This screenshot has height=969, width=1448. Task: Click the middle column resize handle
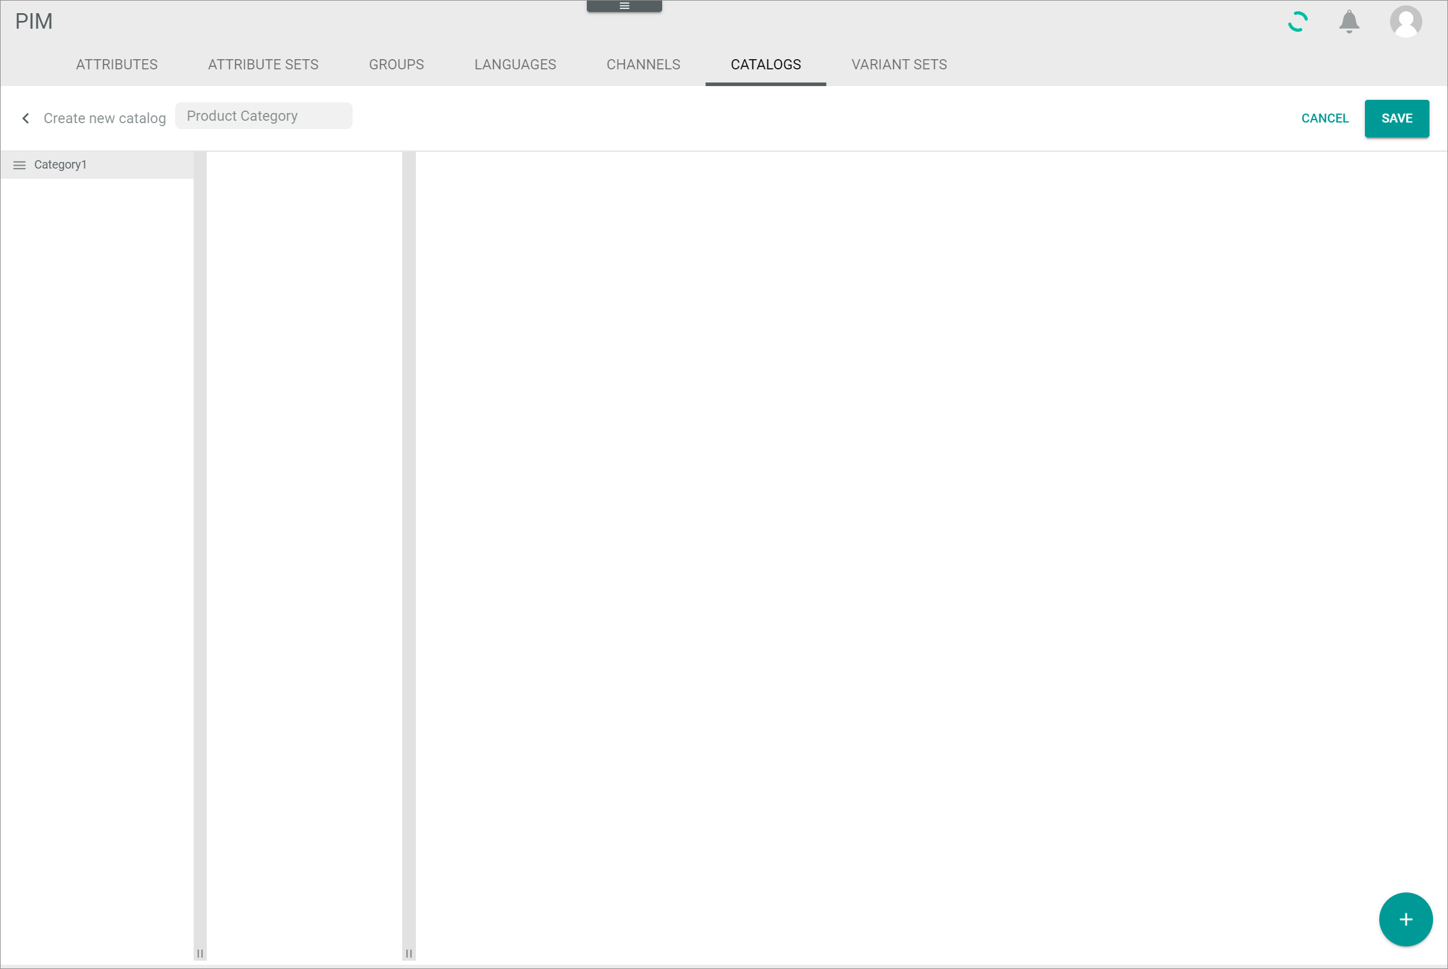[409, 953]
